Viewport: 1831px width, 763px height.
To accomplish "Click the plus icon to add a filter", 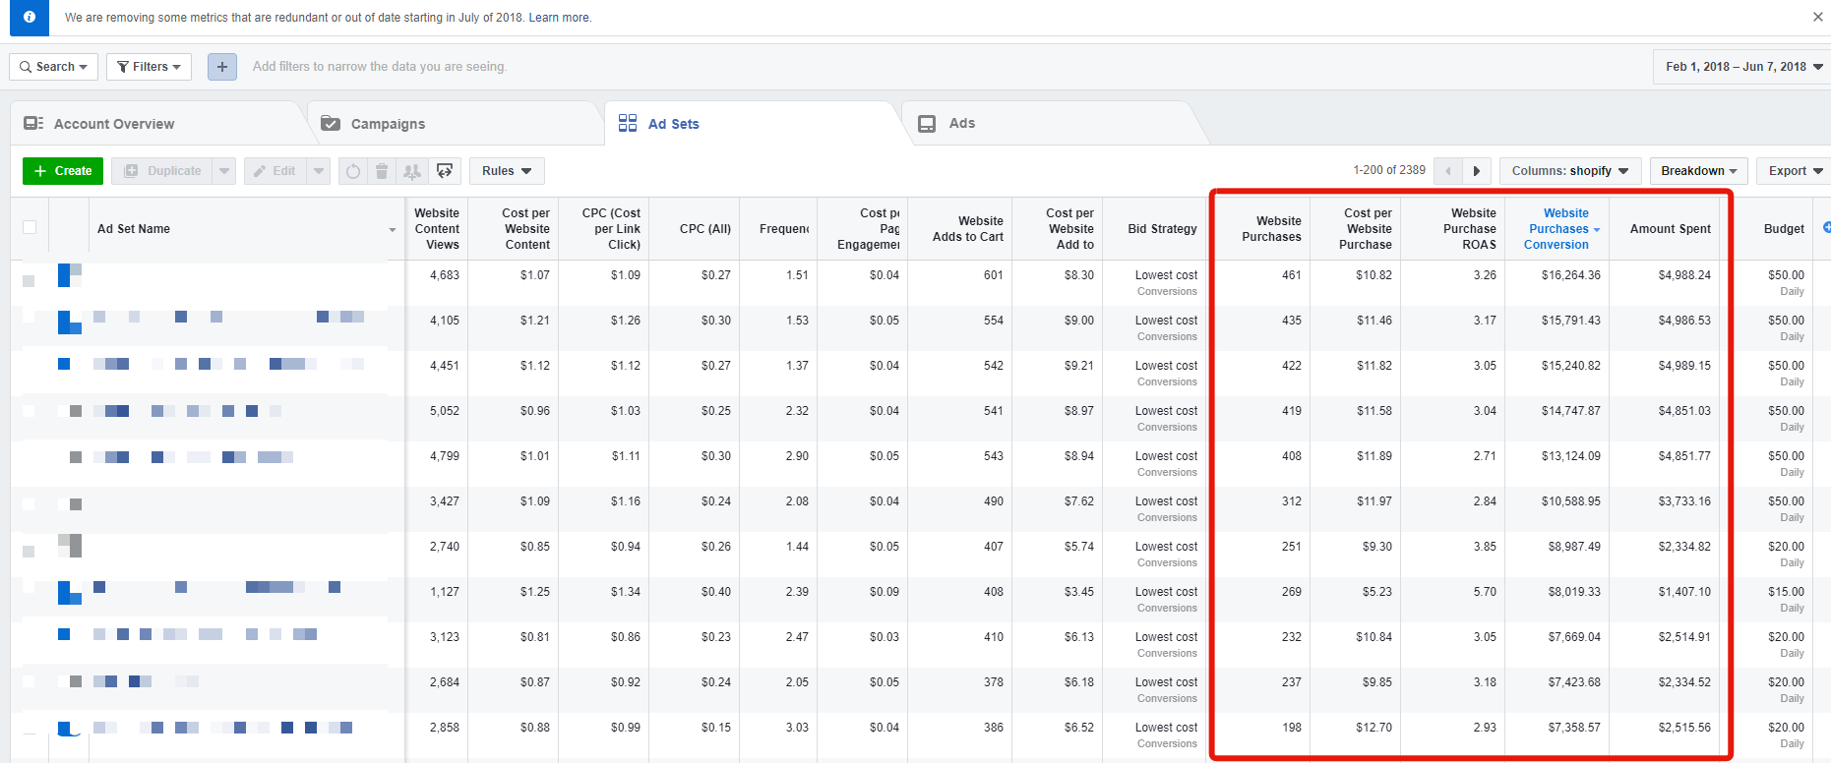I will click(x=221, y=67).
